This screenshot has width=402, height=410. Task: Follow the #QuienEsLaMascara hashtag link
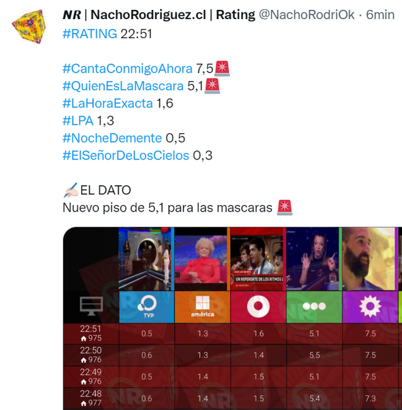(123, 86)
